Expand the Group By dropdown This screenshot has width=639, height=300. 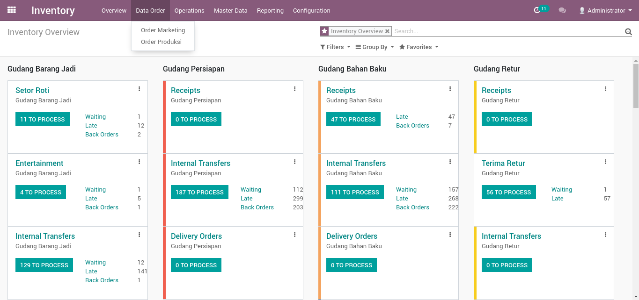click(375, 47)
